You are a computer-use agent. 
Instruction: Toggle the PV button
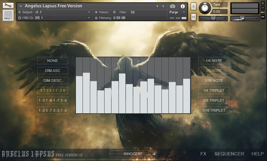pyautogui.click(x=263, y=17)
